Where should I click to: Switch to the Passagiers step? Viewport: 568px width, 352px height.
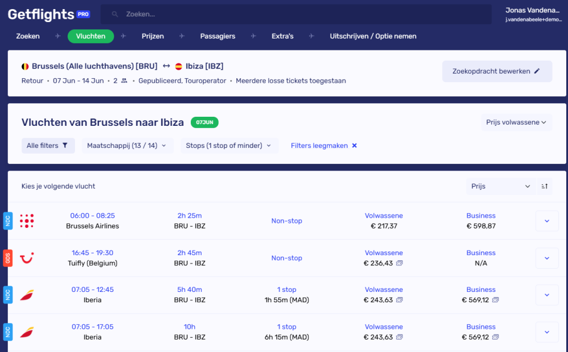click(218, 36)
